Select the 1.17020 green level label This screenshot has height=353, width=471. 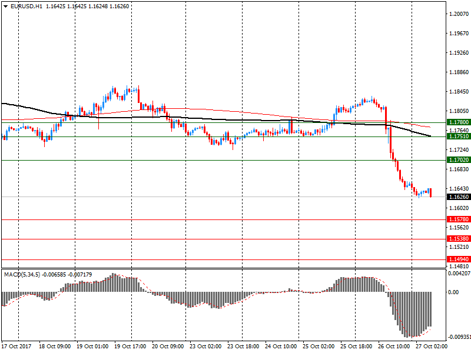(459, 160)
